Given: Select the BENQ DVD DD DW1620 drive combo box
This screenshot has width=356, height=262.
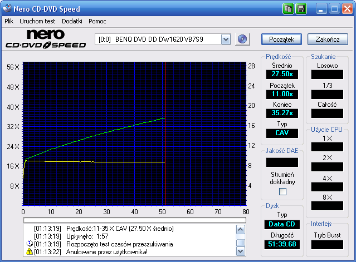Looking at the screenshot, I should point(163,39).
